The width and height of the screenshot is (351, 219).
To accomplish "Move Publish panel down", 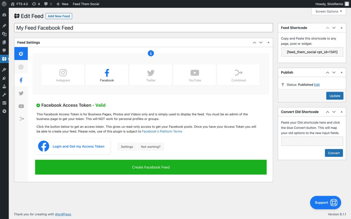I will tap(334, 73).
